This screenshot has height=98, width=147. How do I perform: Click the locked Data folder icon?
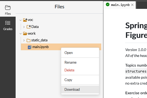(x=29, y=27)
